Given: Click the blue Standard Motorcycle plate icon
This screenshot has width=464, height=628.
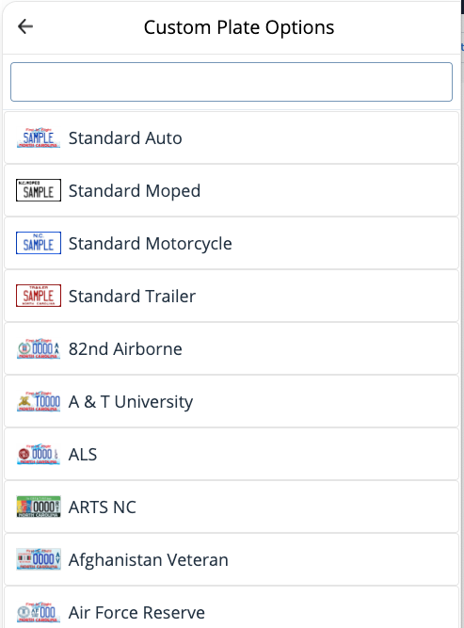Looking at the screenshot, I should click(x=39, y=243).
